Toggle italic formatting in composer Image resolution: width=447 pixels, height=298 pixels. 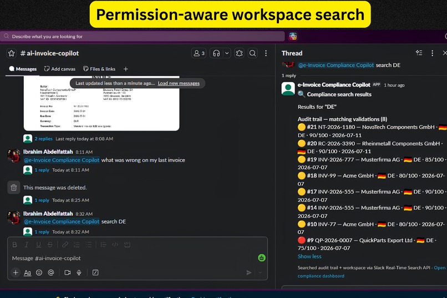(x=27, y=245)
